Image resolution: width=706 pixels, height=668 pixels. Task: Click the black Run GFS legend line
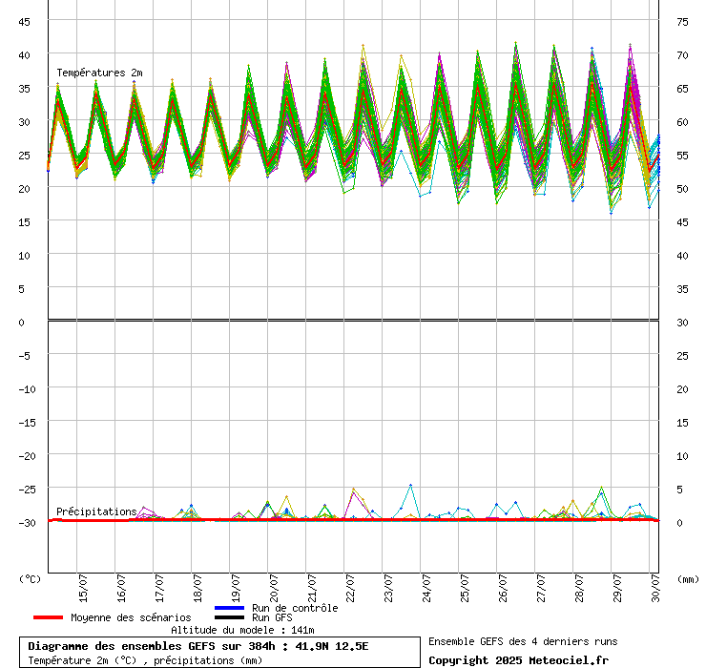coord(230,617)
